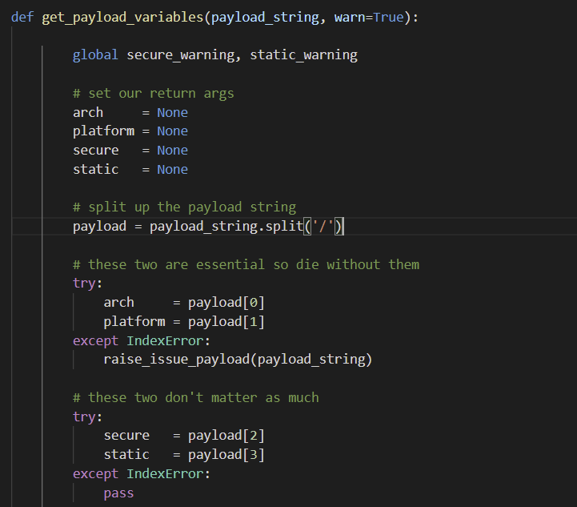The height and width of the screenshot is (507, 577).
Task: Place cursor on secure_warning
Action: (x=181, y=55)
